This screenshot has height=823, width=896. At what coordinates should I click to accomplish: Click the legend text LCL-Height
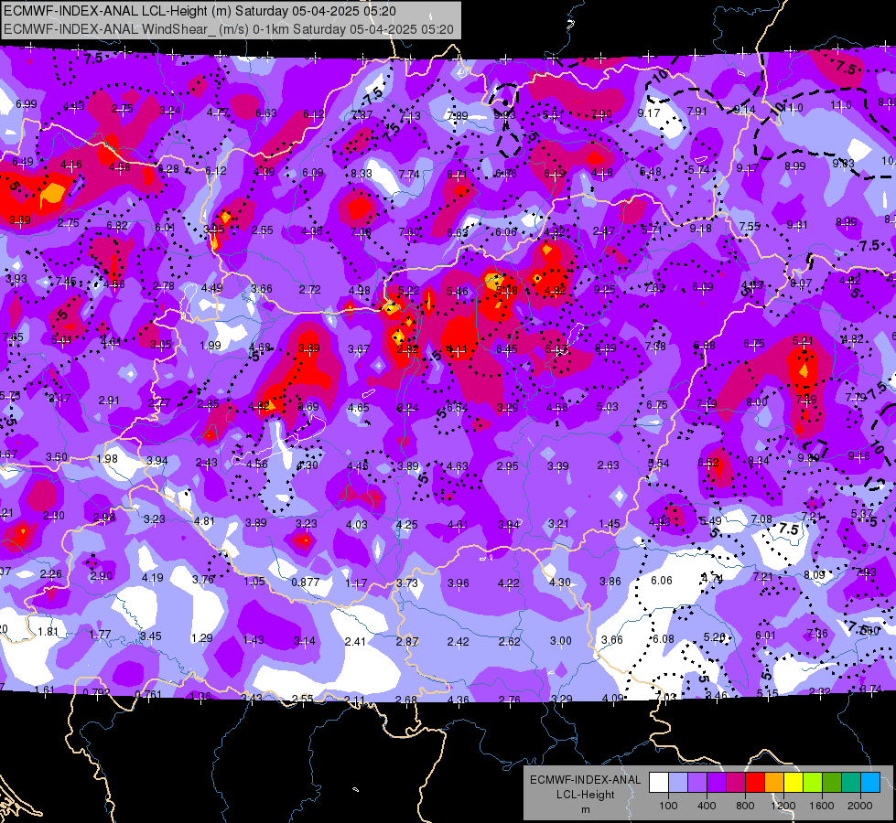point(585,795)
